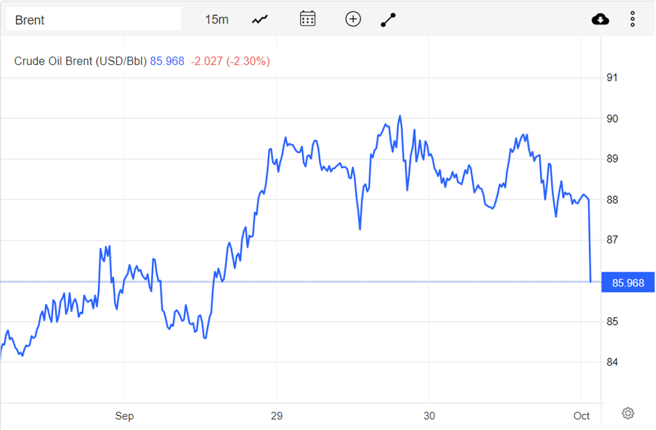Click the circled plus compare icon
The width and height of the screenshot is (656, 430).
coord(353,19)
